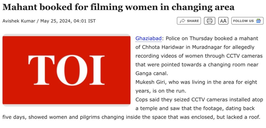Click the sentence beginning Mukesh Giri
Screen dimensions: 266x128
pyautogui.click(x=196, y=87)
